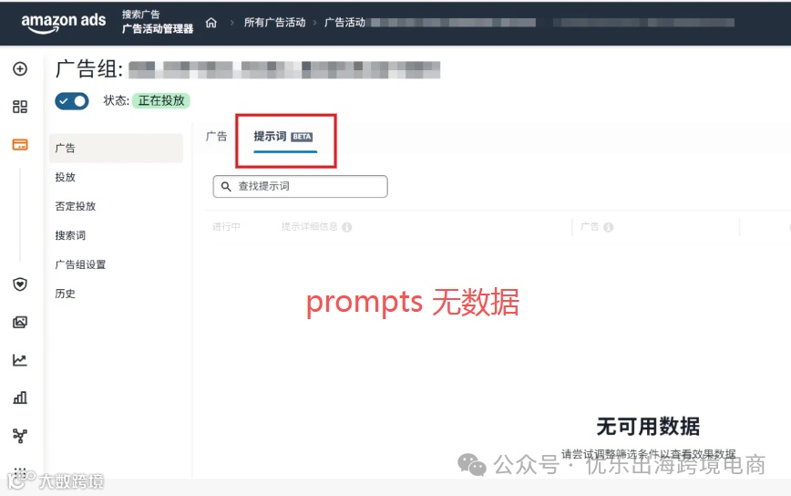Viewport: 791px width, 496px height.
Task: Click the 查找提示词 search field
Action: click(300, 187)
